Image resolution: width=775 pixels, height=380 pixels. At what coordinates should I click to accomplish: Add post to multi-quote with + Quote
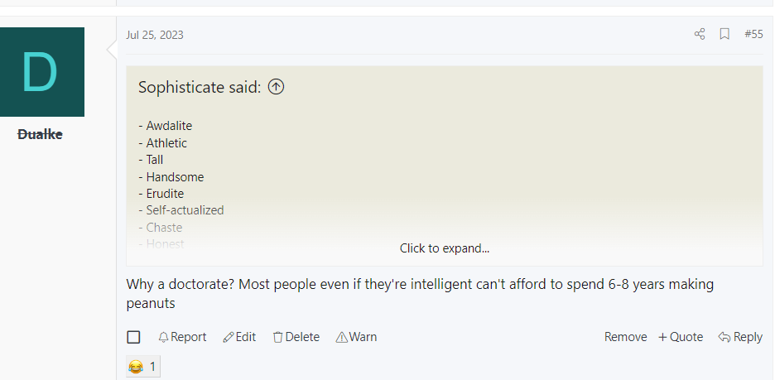point(681,337)
